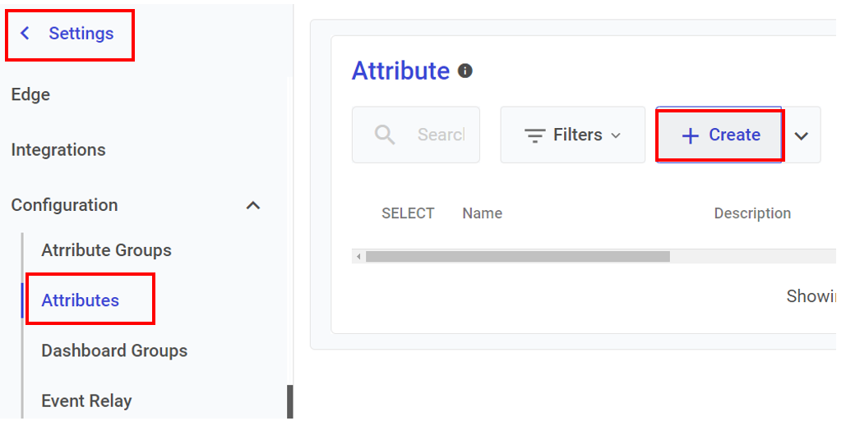Go to Integrations in the sidebar

pos(58,150)
